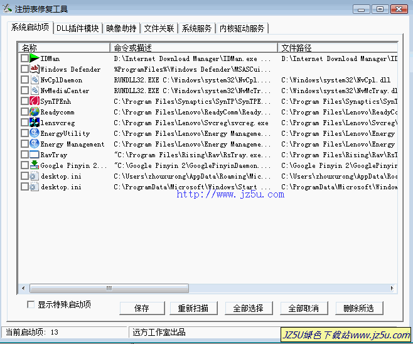Click the 全部取消 button
This screenshot has width=413, height=344.
tap(304, 308)
